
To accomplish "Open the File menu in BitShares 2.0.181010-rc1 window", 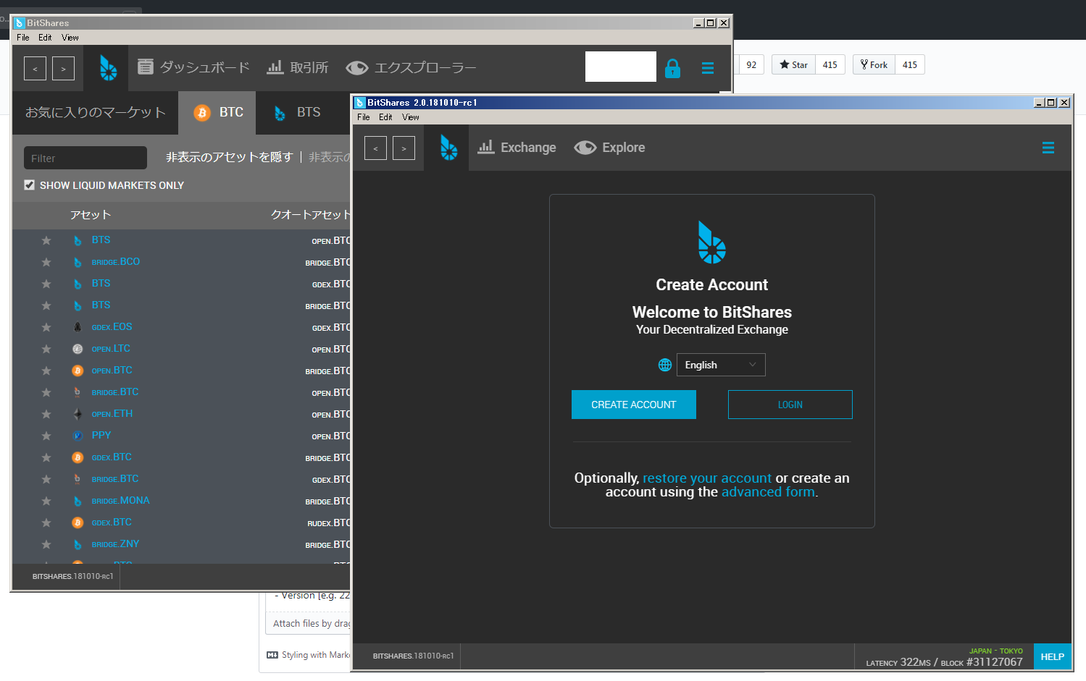I will coord(364,117).
